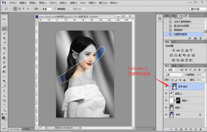Image resolution: width=207 pixels, height=132 pixels.
Task: Select the Hand tool
Action: [4, 105]
